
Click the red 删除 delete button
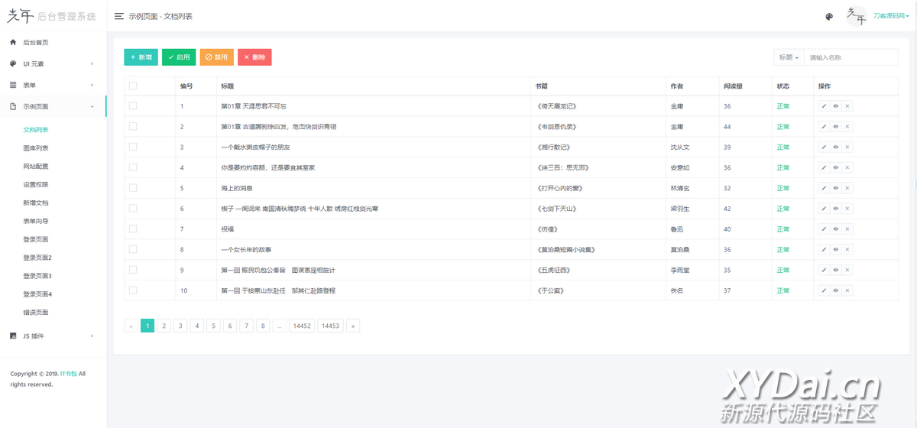[x=254, y=57]
